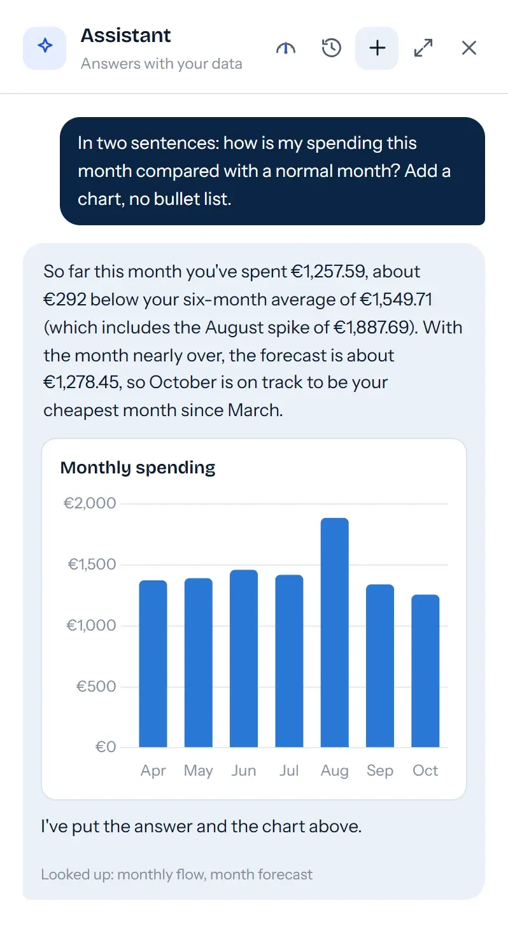This screenshot has width=508, height=929.
Task: Close the Assistant panel
Action: [469, 48]
